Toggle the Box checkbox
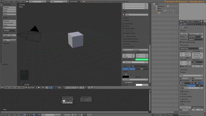Viewport: 206px width, 116px height. 124,74
